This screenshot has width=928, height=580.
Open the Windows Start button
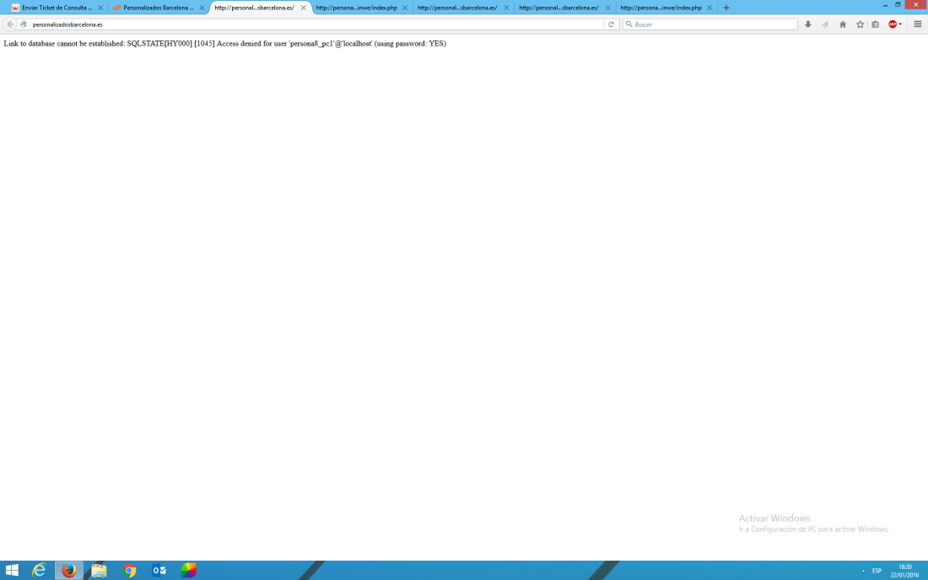point(12,570)
